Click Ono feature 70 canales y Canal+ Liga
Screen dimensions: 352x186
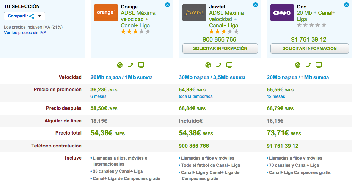pos(294,165)
